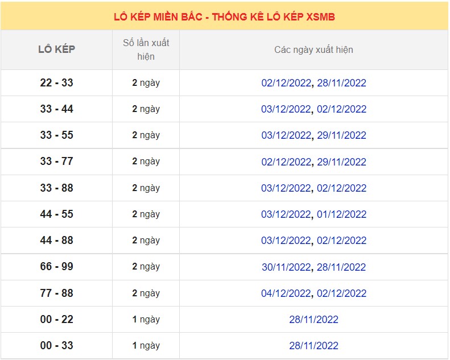This screenshot has height=360, width=450.
Task: Click '2 ngày' in the 44 - 88 row
Action: [146, 241]
